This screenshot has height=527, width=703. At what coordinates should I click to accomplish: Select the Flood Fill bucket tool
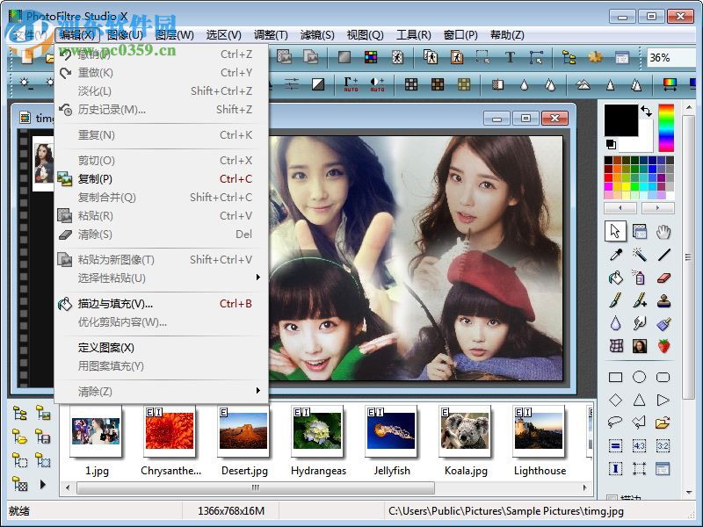click(613, 278)
